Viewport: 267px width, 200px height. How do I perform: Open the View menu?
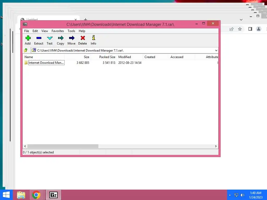click(45, 31)
